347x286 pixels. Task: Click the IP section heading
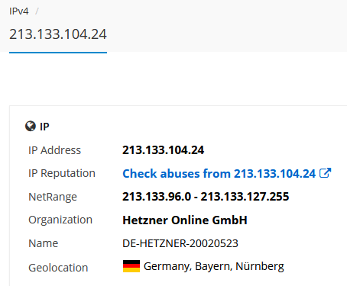pos(44,127)
